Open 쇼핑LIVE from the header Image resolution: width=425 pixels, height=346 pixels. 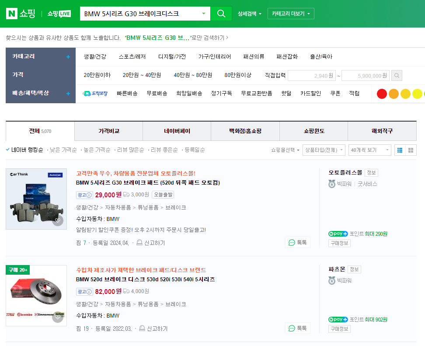(59, 14)
